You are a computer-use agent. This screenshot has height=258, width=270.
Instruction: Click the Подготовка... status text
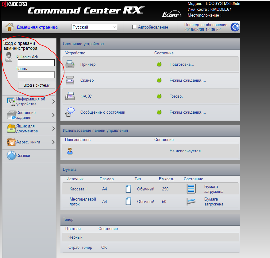coord(182,64)
